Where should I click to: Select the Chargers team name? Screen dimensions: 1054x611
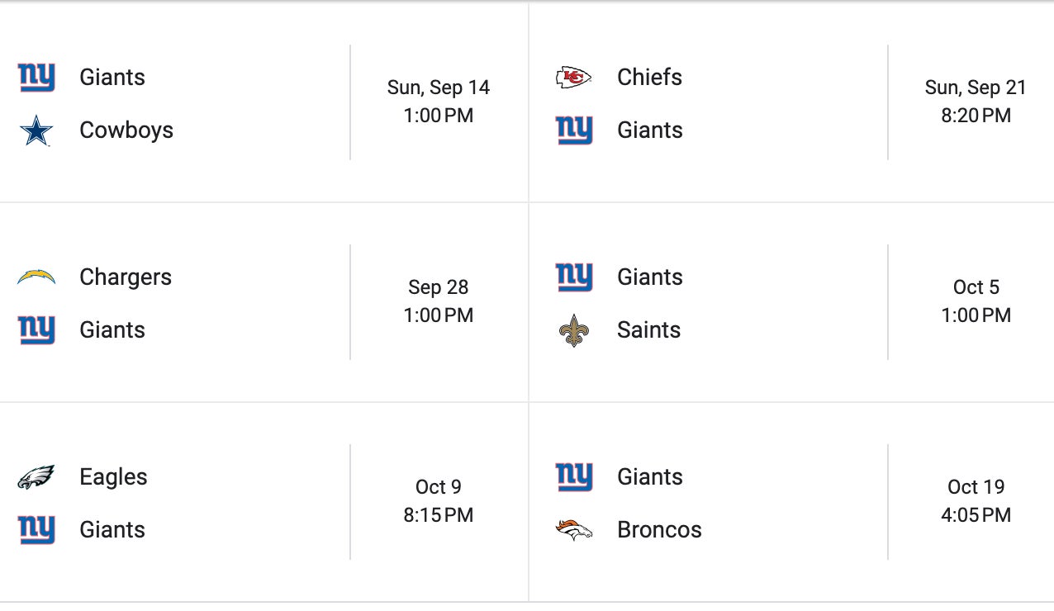coord(126,277)
